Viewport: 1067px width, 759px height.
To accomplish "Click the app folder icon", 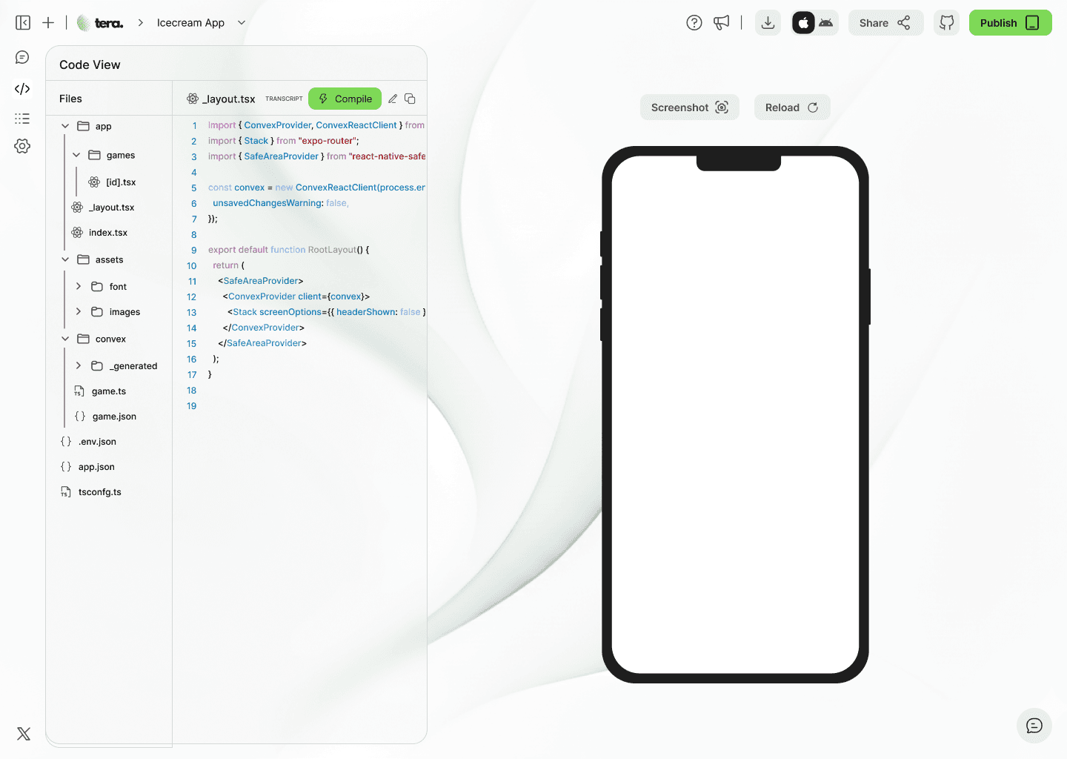I will pyautogui.click(x=84, y=126).
